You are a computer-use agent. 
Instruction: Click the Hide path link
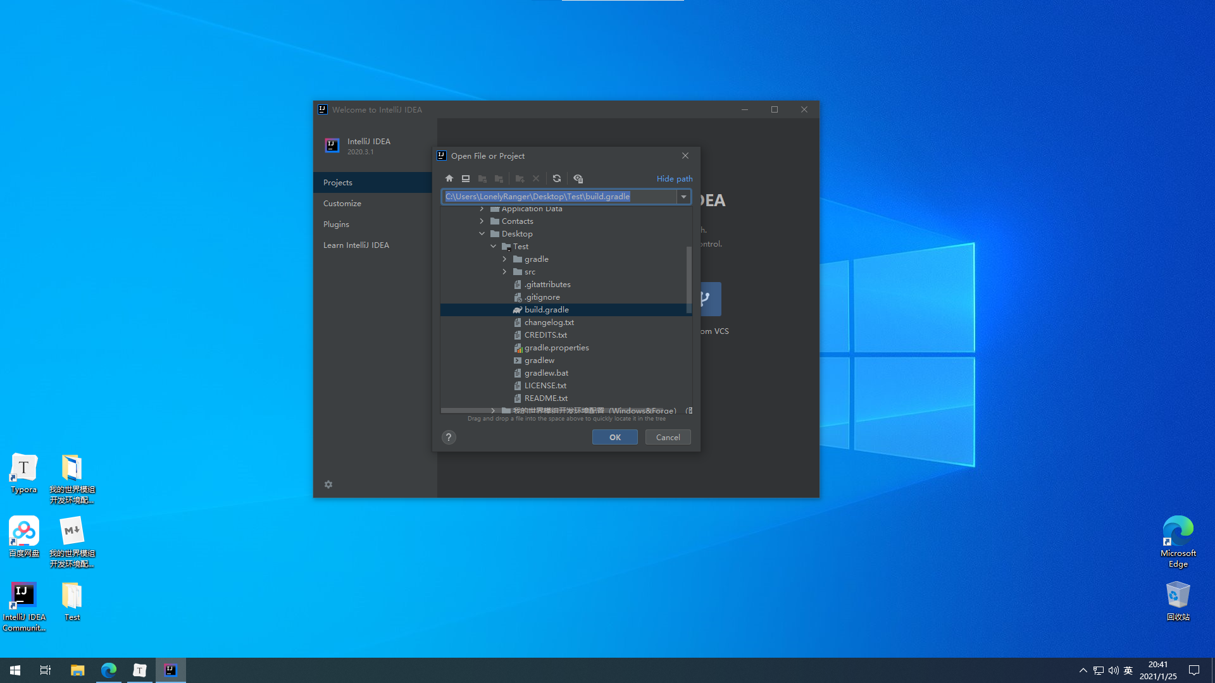674,178
